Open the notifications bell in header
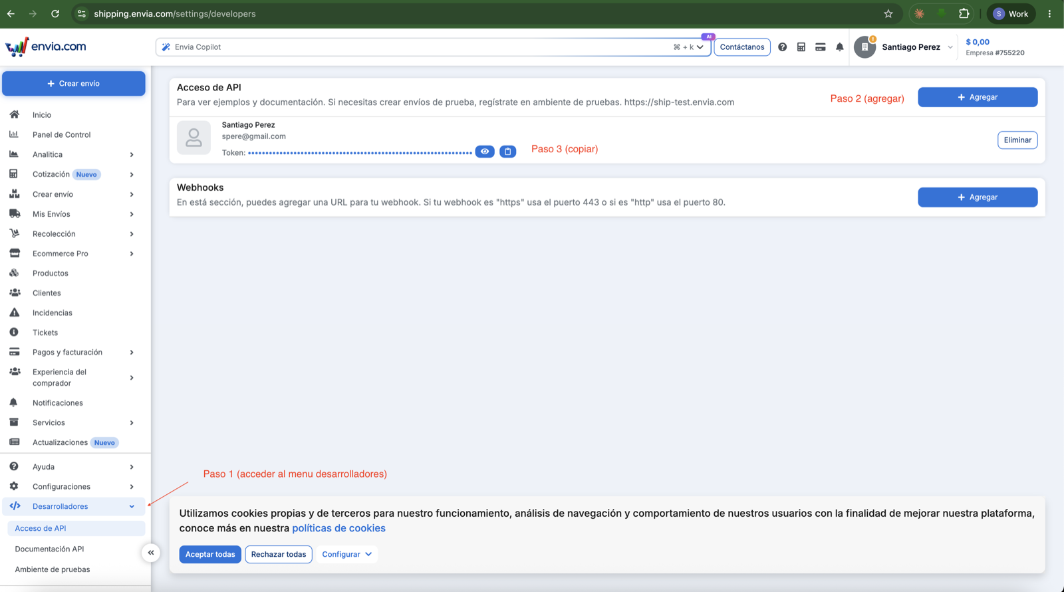Image resolution: width=1064 pixels, height=592 pixels. click(840, 47)
